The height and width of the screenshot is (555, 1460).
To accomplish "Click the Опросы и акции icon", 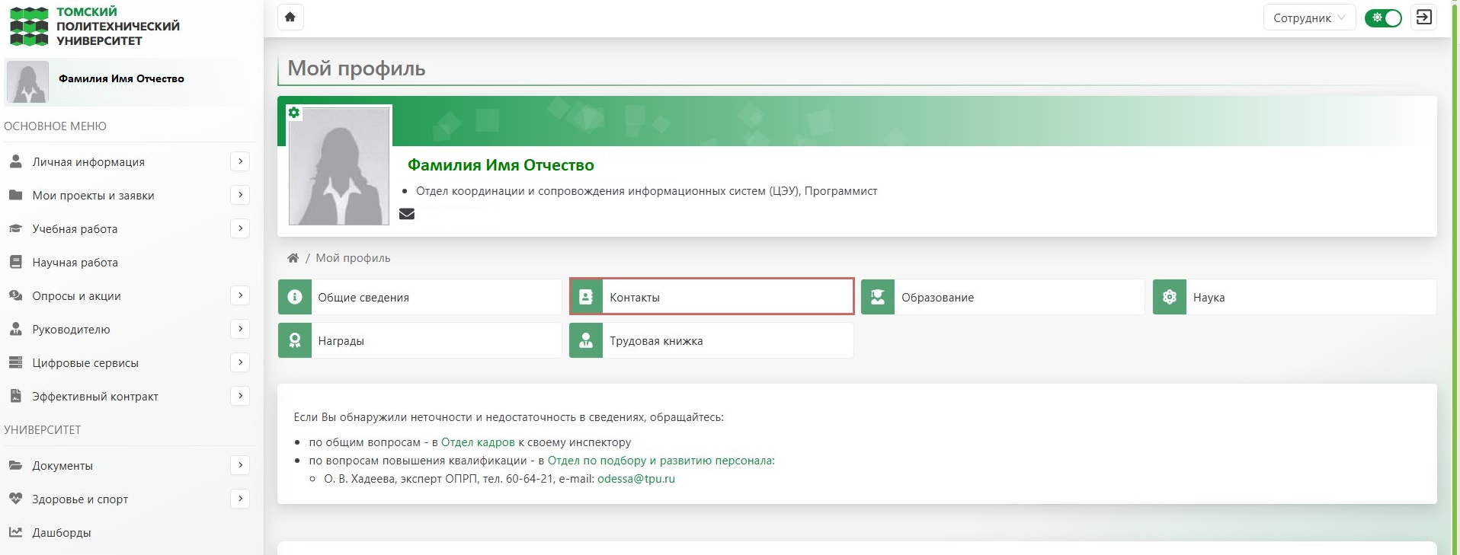I will (x=15, y=295).
